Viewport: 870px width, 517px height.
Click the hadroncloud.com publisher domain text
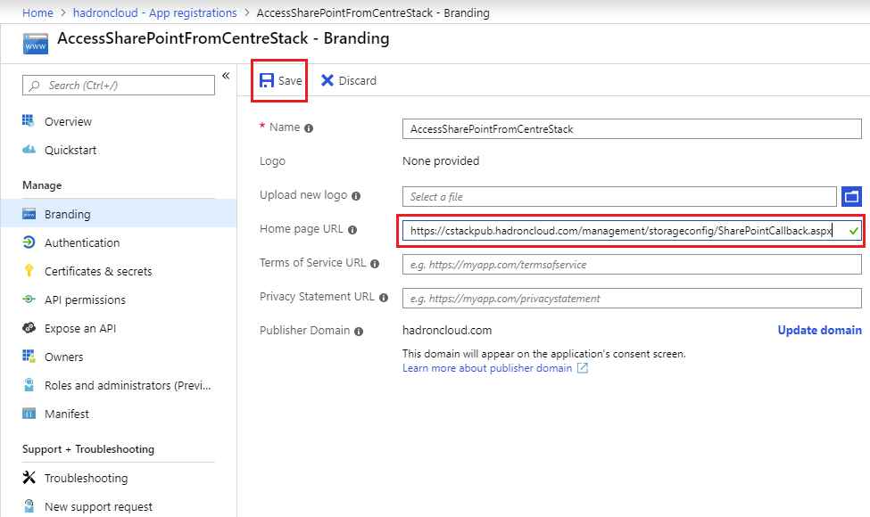pyautogui.click(x=447, y=331)
